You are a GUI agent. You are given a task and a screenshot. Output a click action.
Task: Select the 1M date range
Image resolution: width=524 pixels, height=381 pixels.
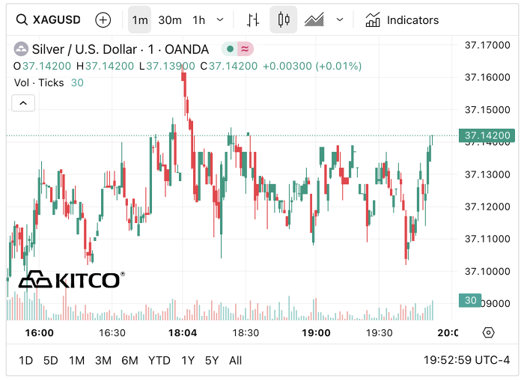[x=76, y=361]
